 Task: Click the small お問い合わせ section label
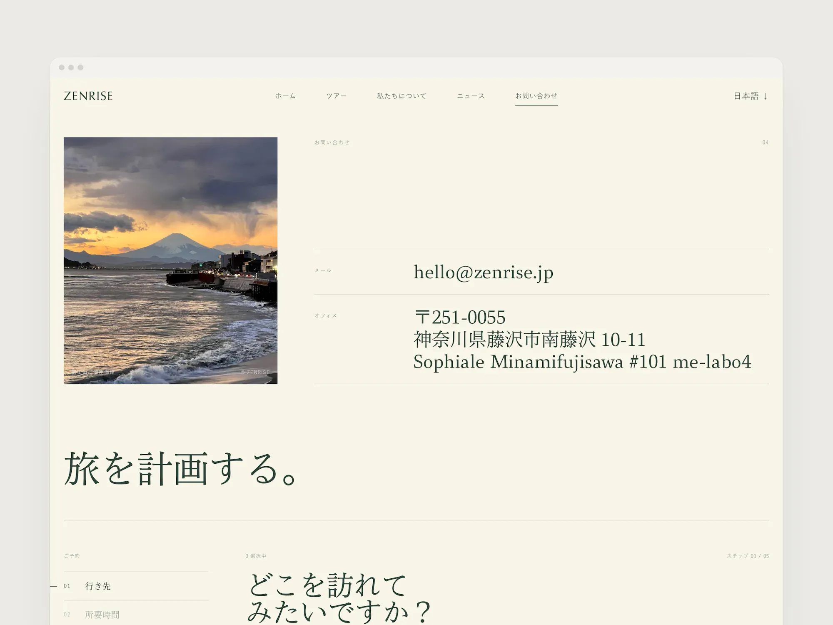point(332,142)
